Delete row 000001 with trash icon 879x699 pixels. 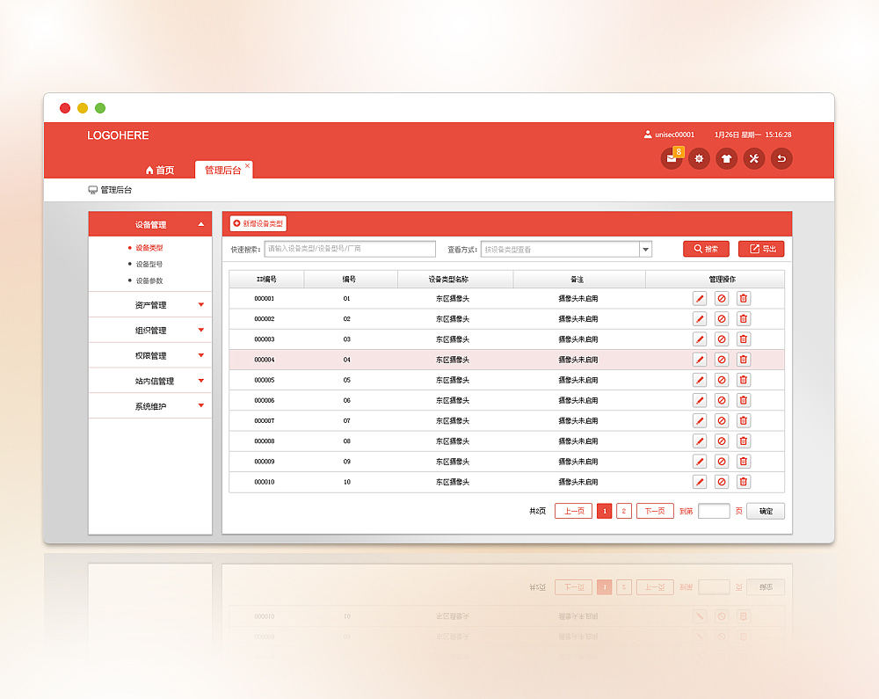744,298
